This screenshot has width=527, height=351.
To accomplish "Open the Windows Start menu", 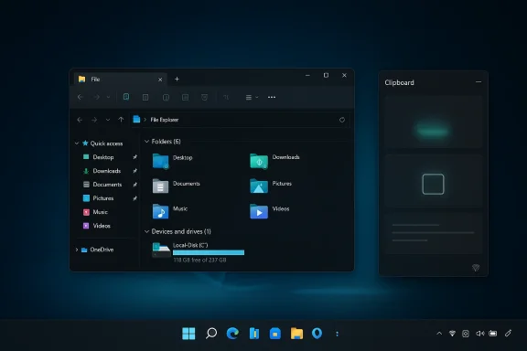I will click(188, 334).
